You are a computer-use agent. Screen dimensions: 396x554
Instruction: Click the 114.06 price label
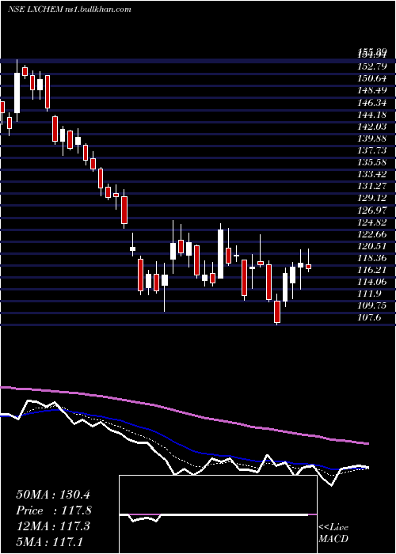(372, 282)
